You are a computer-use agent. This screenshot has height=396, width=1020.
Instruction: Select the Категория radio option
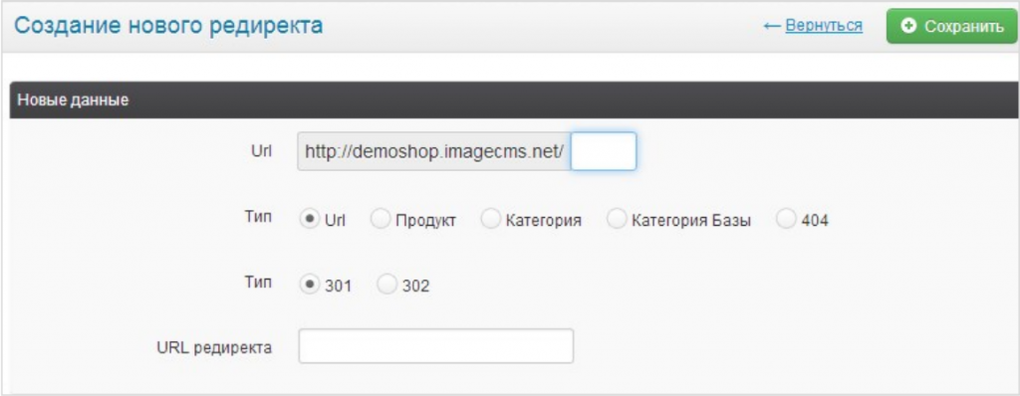[490, 220]
